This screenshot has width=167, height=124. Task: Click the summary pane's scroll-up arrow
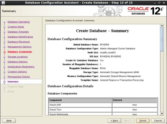(x=162, y=26)
